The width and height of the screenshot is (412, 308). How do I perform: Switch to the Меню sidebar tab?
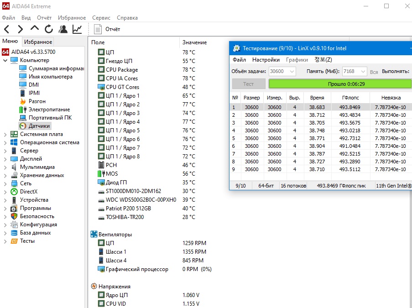click(10, 41)
